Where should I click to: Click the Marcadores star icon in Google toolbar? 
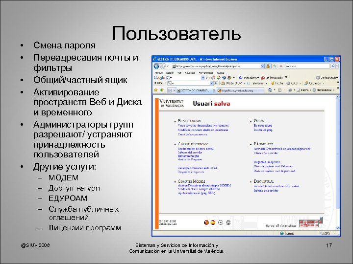click(x=240, y=78)
